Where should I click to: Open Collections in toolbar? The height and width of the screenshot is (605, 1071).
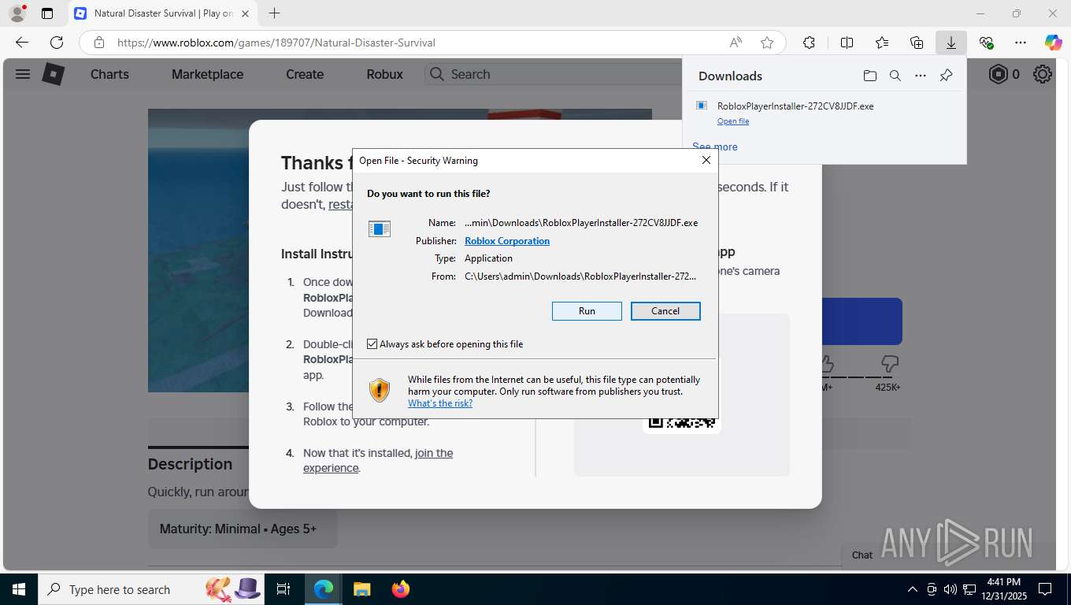click(917, 43)
